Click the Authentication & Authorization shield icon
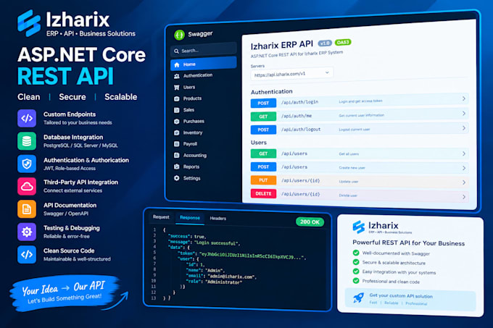The width and height of the screenshot is (493, 328). [x=27, y=164]
